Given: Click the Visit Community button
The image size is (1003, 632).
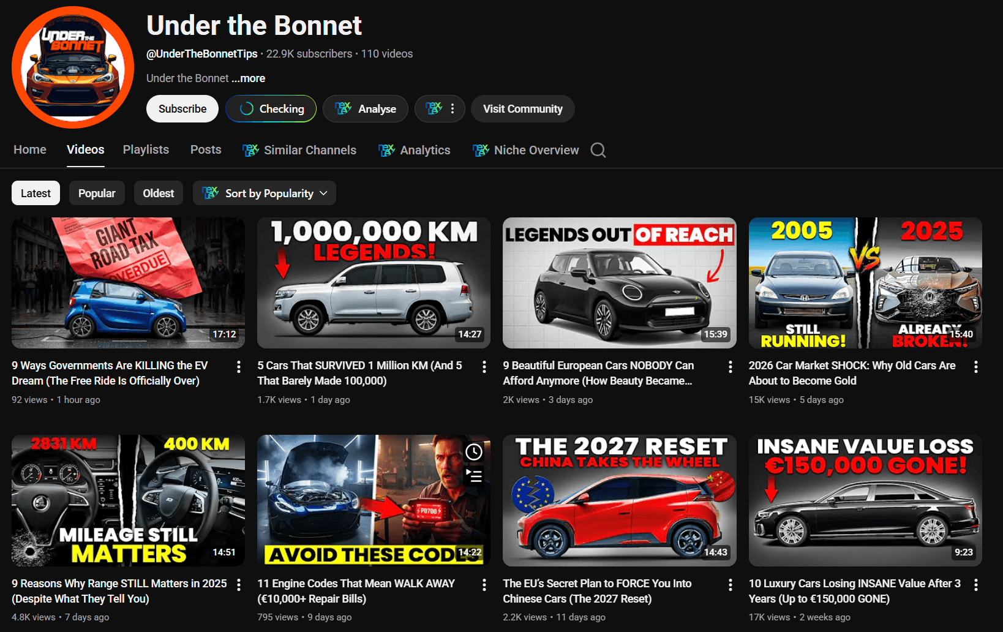Looking at the screenshot, I should tap(522, 109).
